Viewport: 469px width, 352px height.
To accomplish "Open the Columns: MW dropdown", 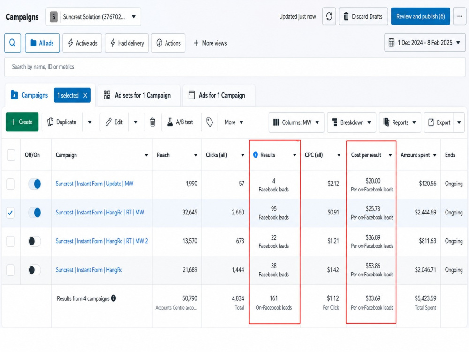I will [x=296, y=122].
